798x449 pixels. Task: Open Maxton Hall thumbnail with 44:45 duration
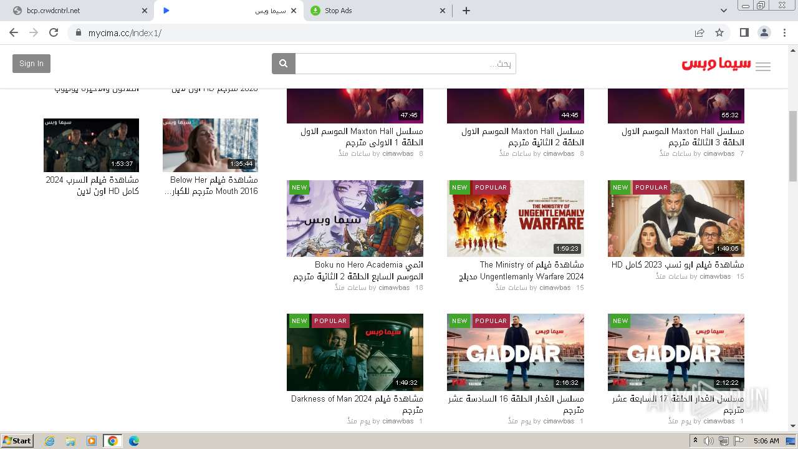tap(516, 106)
